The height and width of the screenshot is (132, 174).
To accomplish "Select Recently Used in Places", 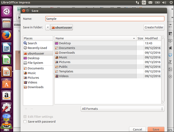I will [x=37, y=48].
